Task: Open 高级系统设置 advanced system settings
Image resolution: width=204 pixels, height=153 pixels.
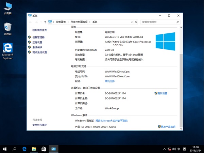Action: point(39,52)
